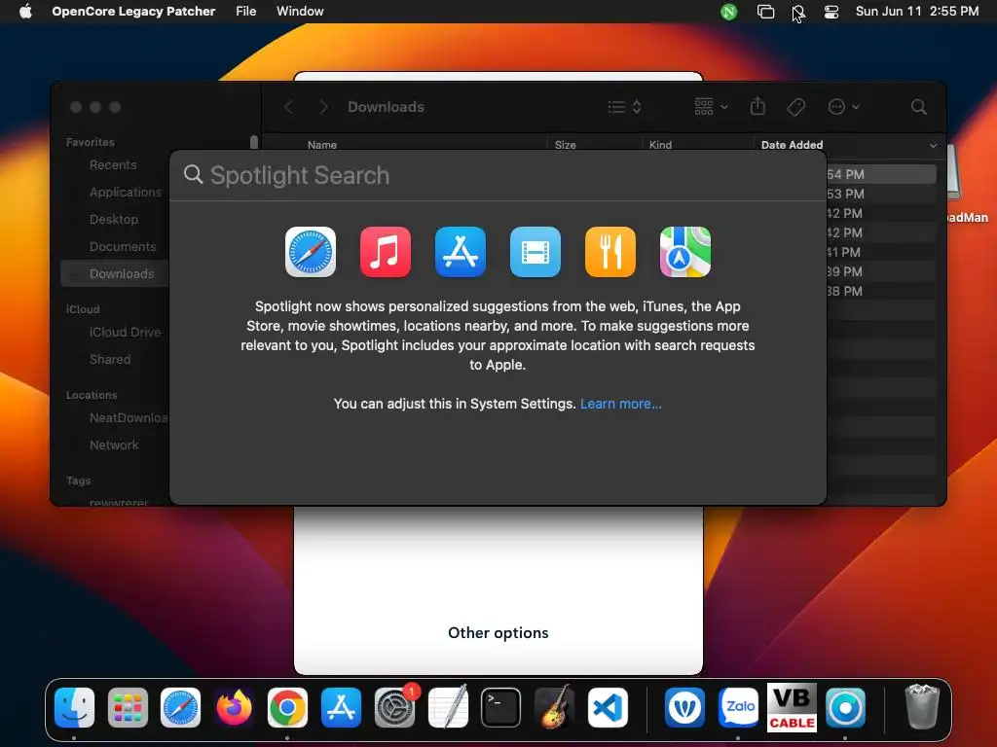
Task: Click the Finder Tags button
Action: click(x=795, y=107)
